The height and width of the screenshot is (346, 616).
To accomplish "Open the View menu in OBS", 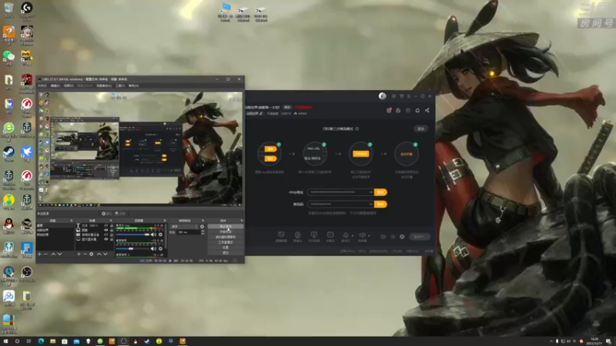I will [x=69, y=85].
